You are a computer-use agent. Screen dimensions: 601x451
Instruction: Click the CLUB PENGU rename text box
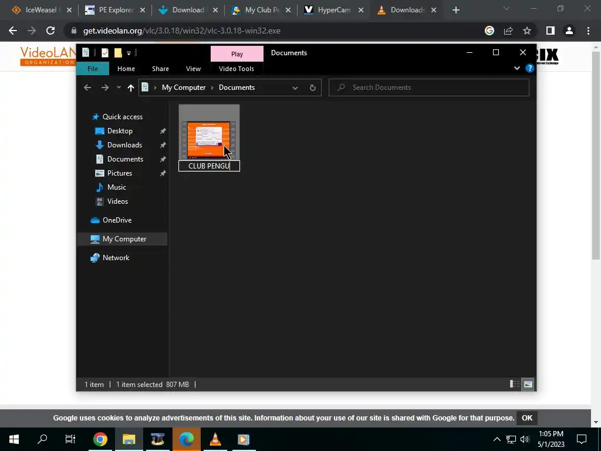[x=210, y=166]
